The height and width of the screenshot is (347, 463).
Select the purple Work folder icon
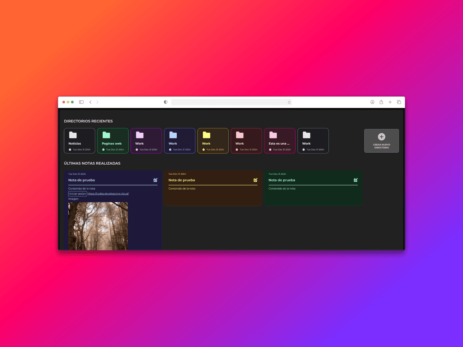[139, 135]
